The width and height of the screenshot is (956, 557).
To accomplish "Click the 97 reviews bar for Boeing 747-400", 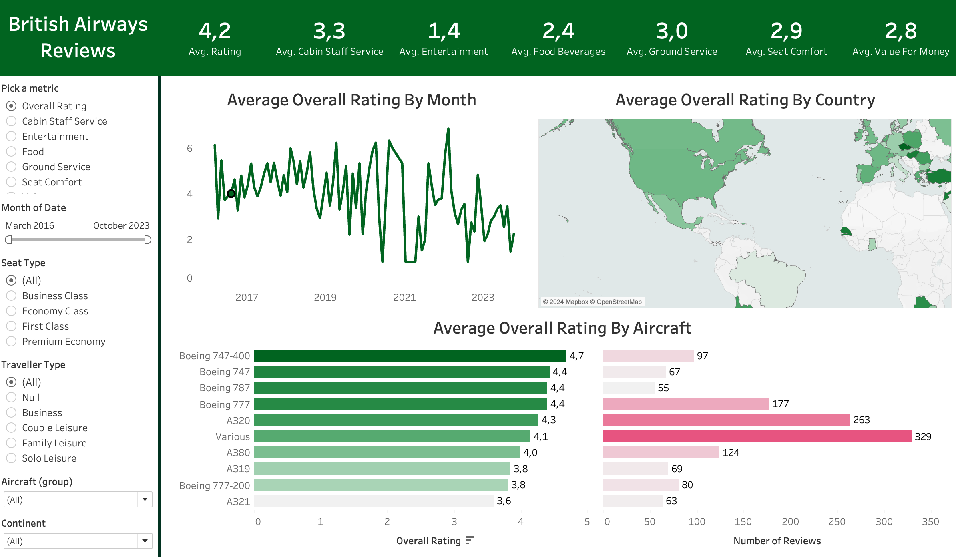I will (649, 356).
